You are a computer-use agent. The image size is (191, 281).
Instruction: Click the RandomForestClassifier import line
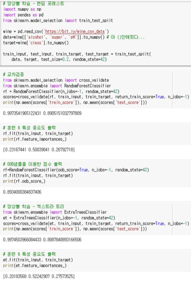pos(57,86)
